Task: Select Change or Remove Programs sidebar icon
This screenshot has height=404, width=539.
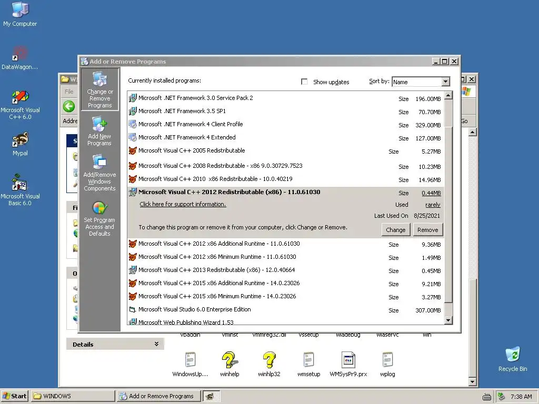Action: pos(99,89)
